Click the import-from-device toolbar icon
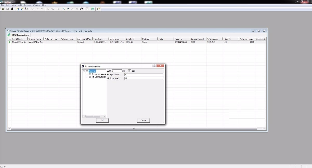The image size is (312, 168). click(18, 9)
